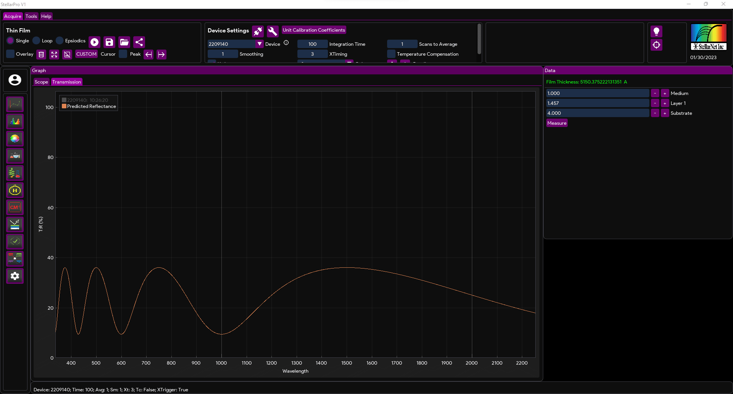733x394 pixels.
Task: Click the crossed-out image icon
Action: pyautogui.click(x=67, y=55)
